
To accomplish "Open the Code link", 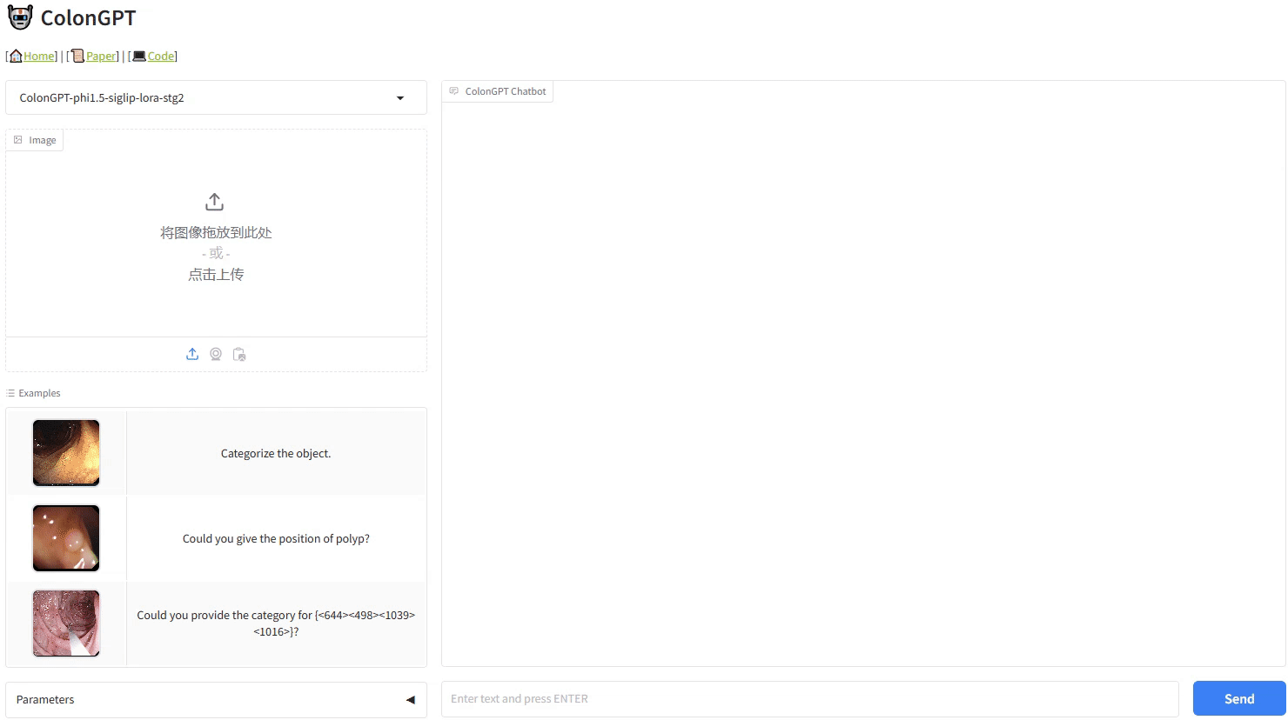I will pyautogui.click(x=161, y=56).
